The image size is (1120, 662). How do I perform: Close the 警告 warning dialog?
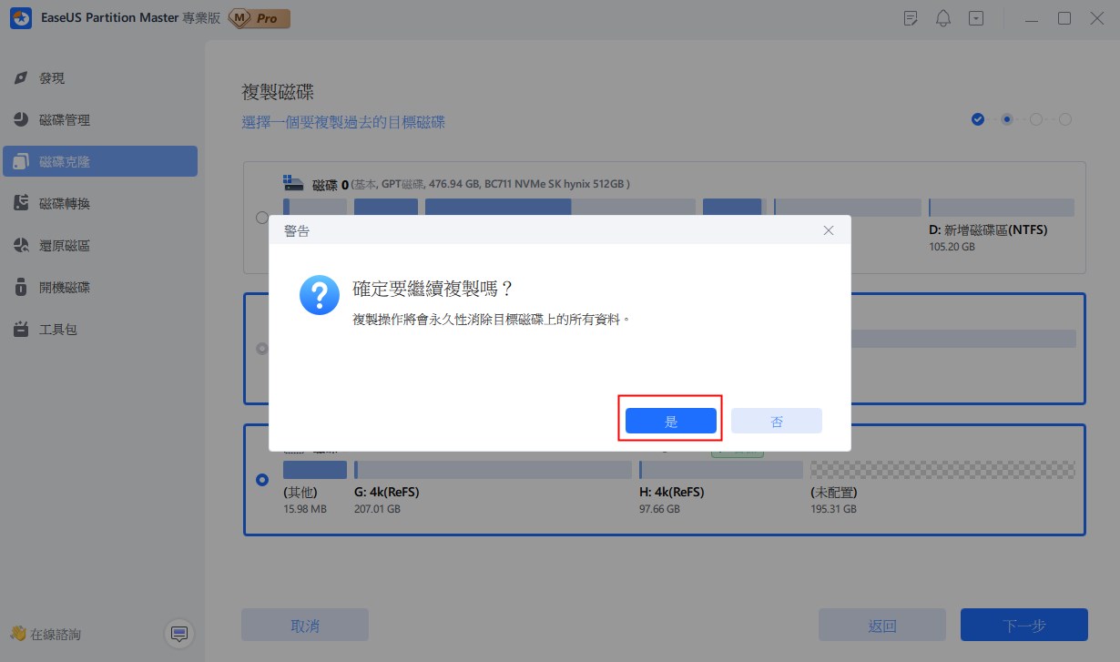click(x=828, y=230)
